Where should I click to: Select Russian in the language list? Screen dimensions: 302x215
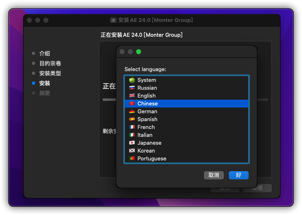click(187, 88)
